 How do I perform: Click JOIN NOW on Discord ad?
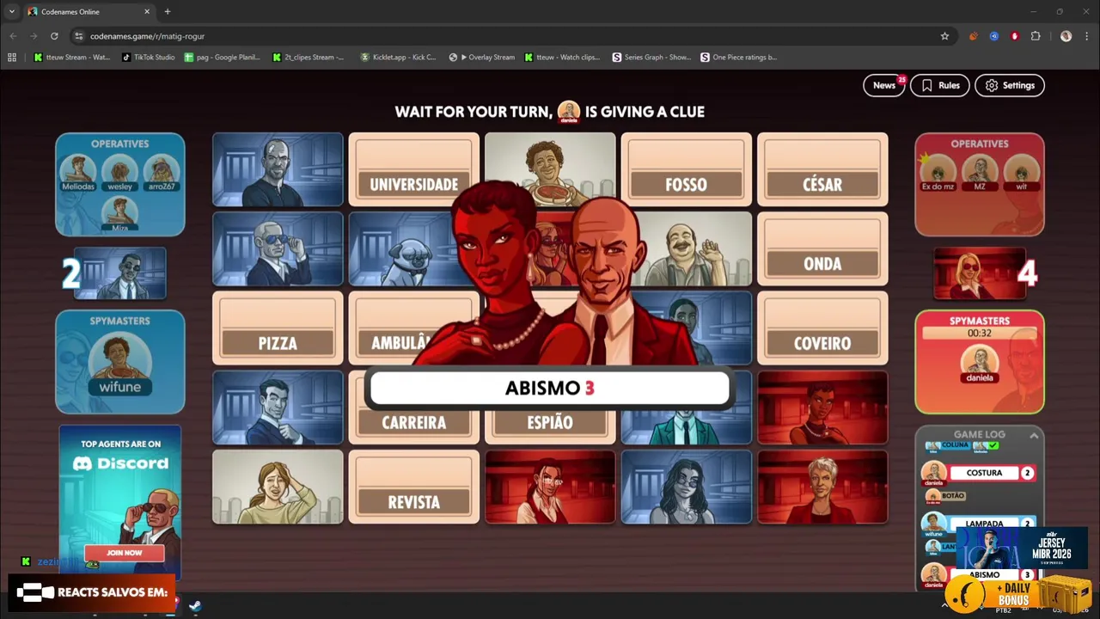click(x=124, y=553)
